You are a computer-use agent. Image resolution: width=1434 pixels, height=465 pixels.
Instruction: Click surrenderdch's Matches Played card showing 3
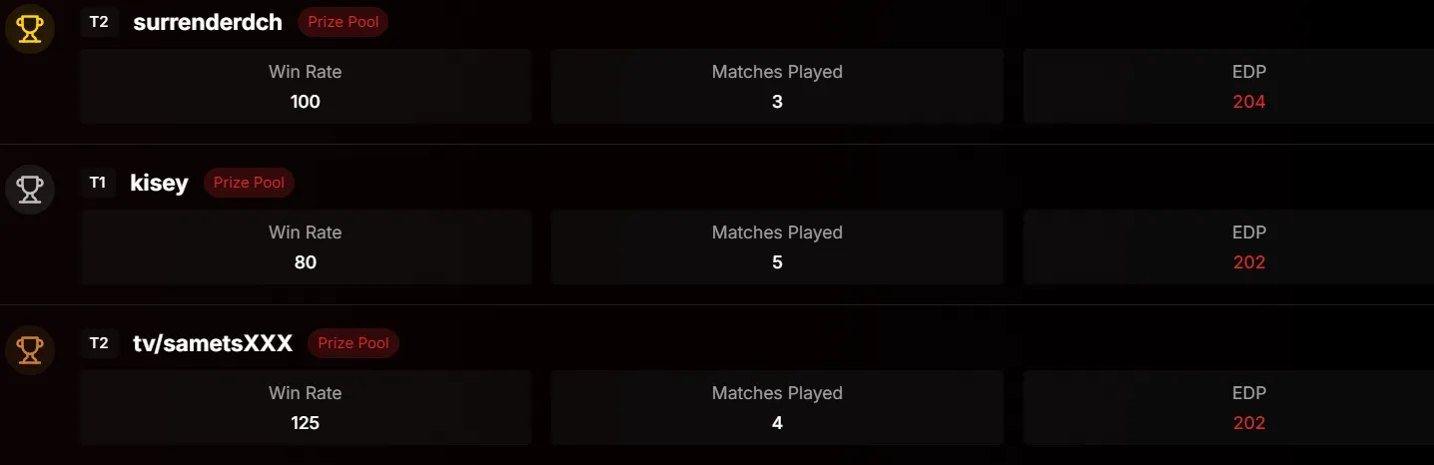tap(777, 87)
